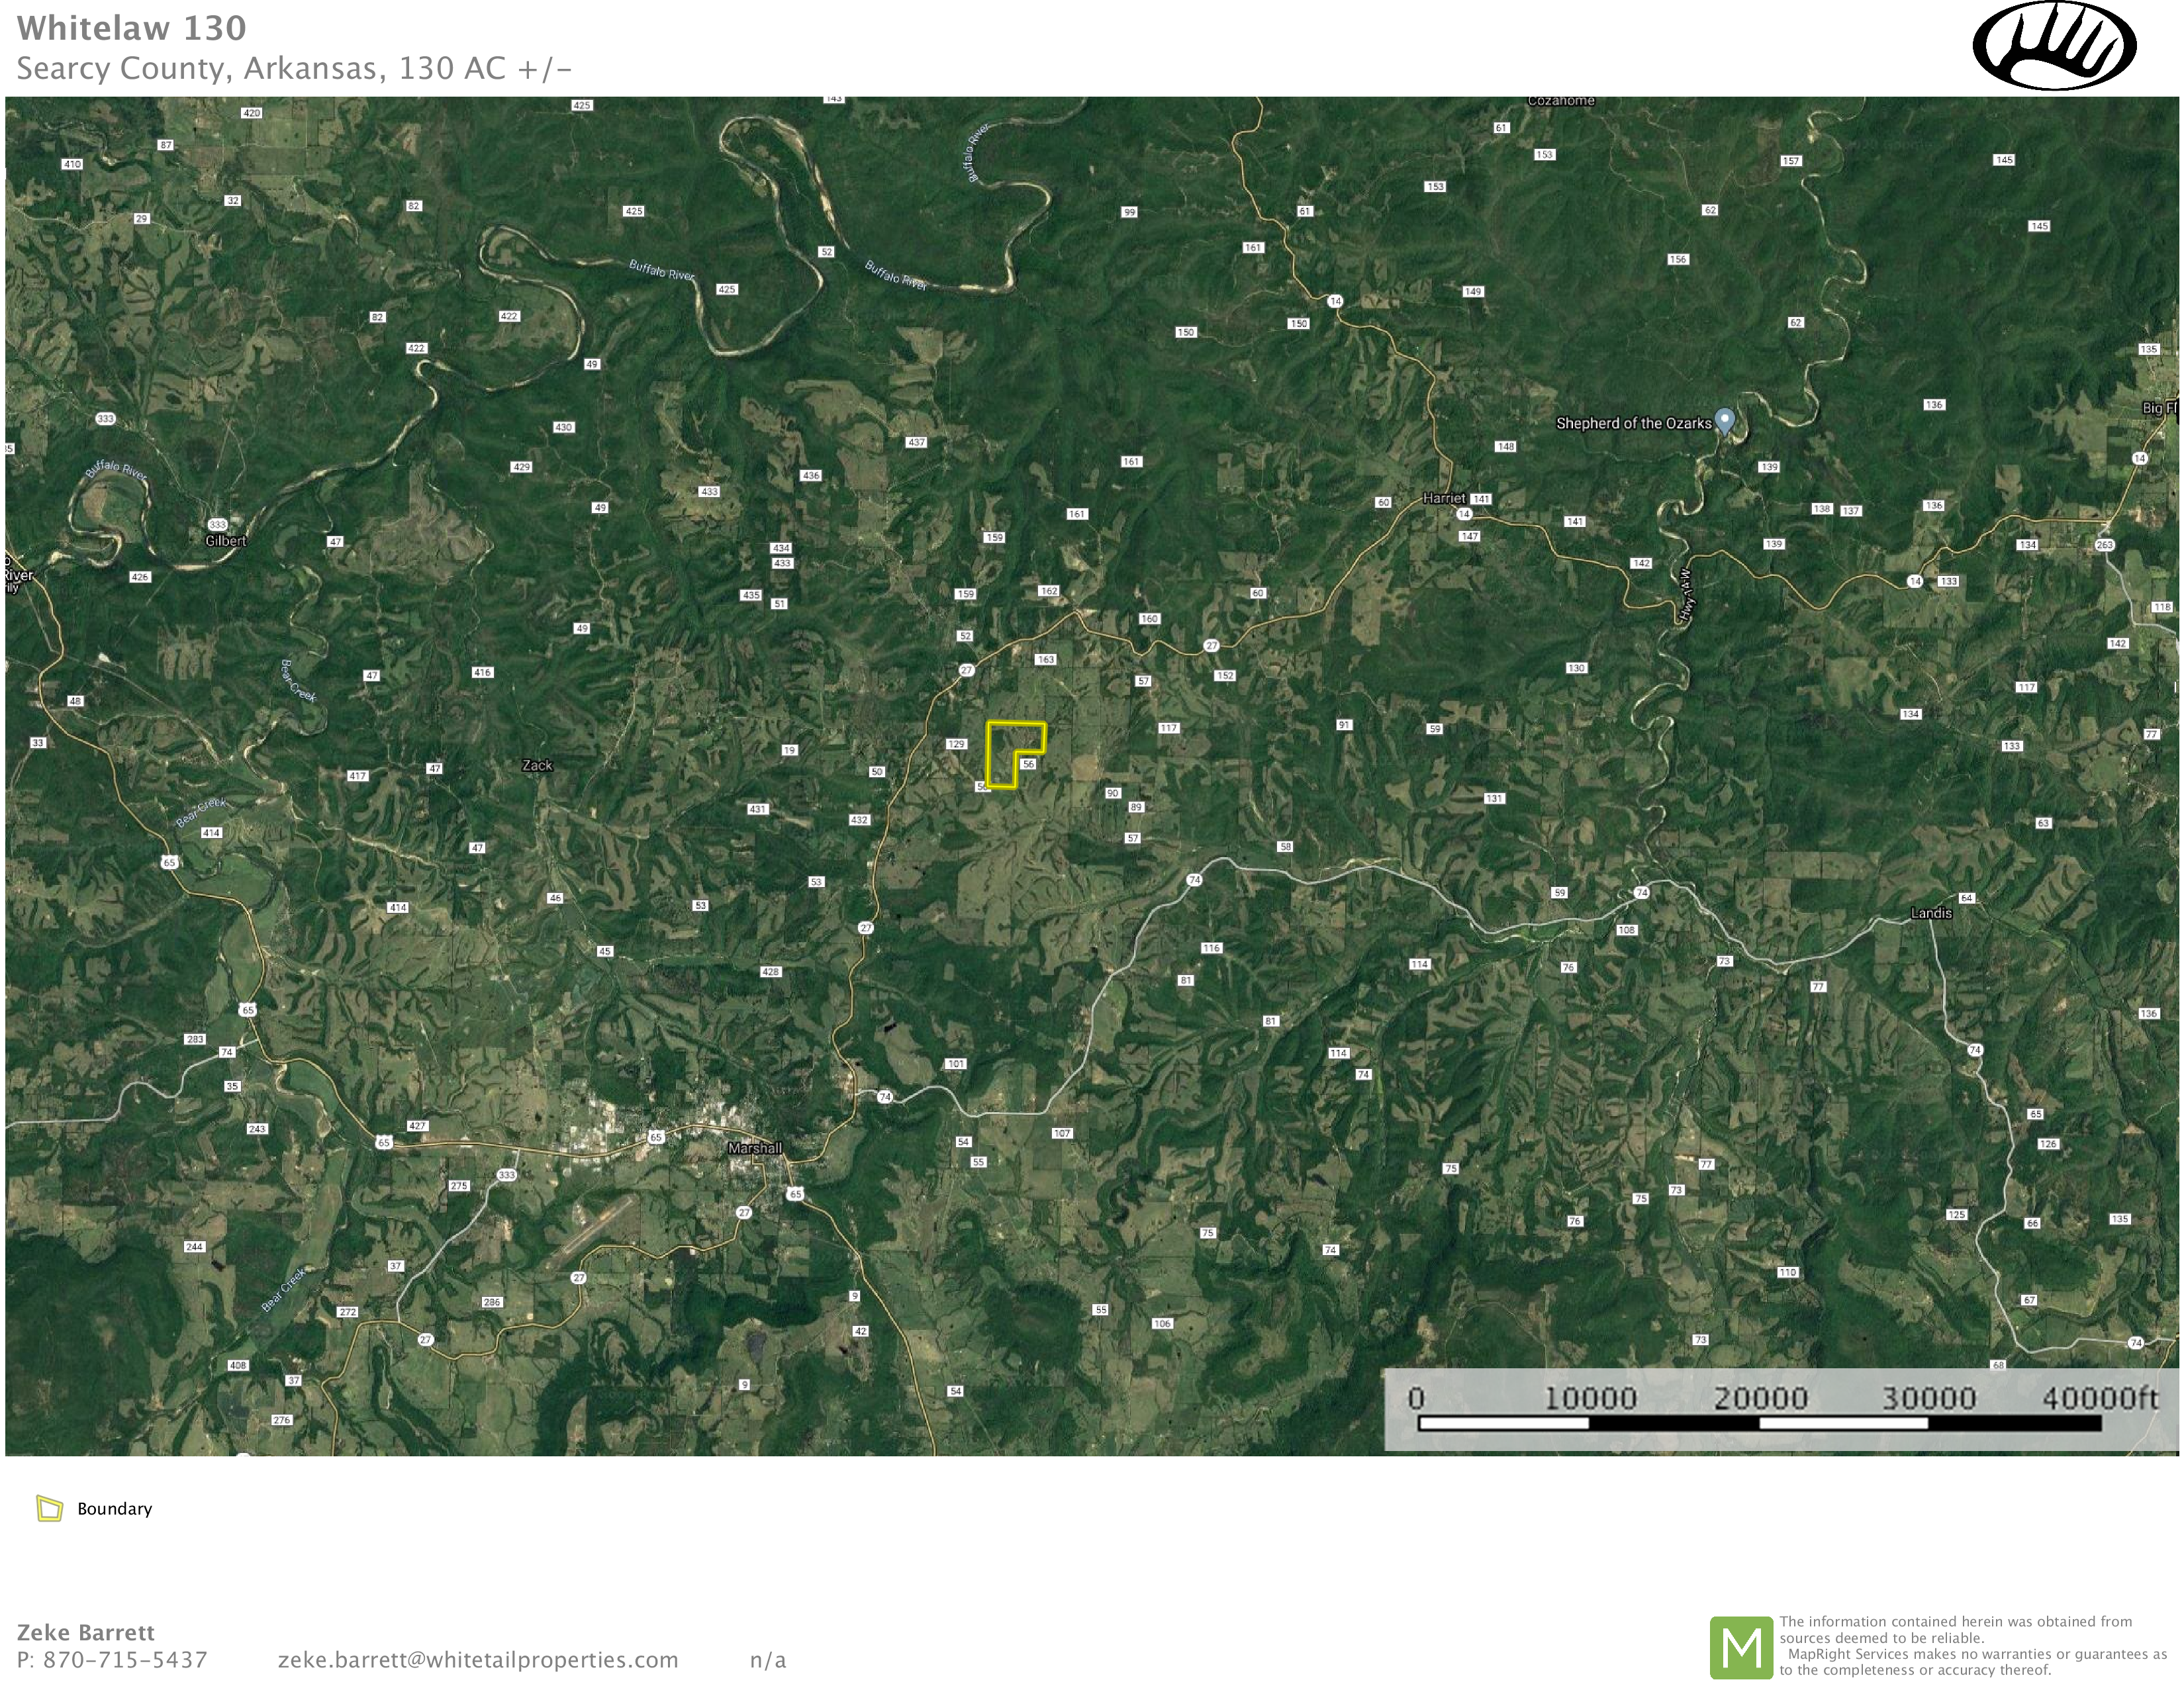Click the green MapRight M logo
The height and width of the screenshot is (1688, 2184).
point(1741,1647)
